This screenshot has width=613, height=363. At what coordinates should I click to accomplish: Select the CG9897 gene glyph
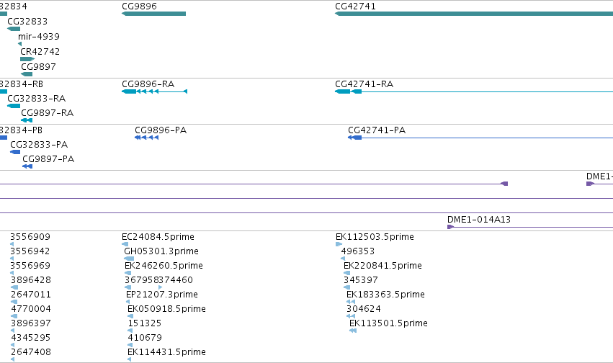pyautogui.click(x=27, y=74)
